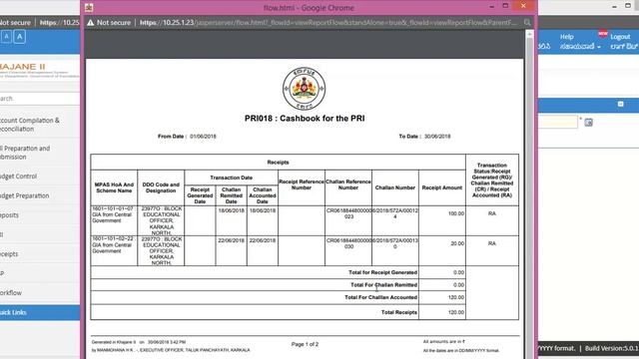Open Receipts sidebar item
The width and height of the screenshot is (639, 359).
(10, 254)
